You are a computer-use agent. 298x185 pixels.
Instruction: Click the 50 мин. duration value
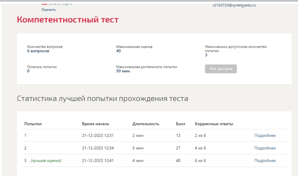click(123, 71)
